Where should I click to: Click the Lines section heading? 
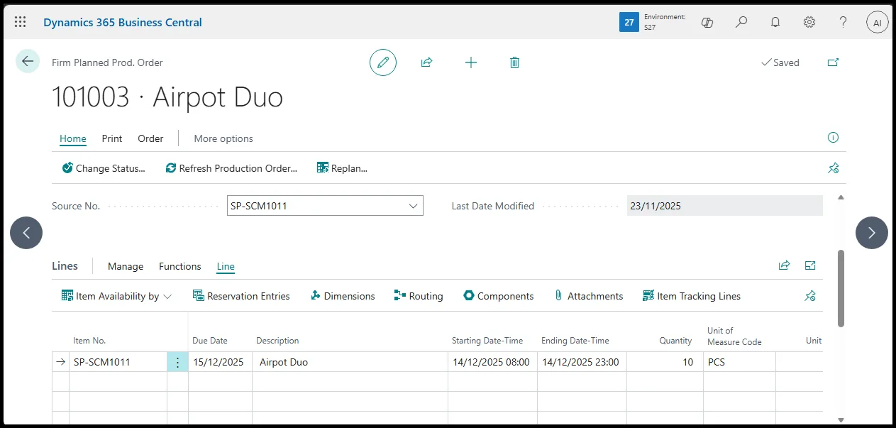[65, 265]
